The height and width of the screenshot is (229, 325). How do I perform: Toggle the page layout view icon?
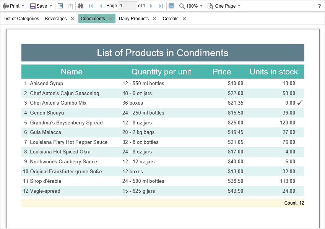[171, 6]
